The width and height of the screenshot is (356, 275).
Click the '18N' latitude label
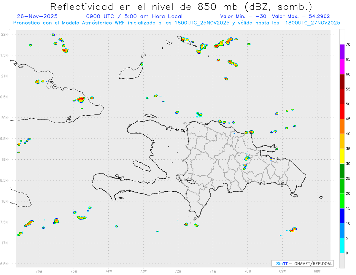(x=4, y=201)
